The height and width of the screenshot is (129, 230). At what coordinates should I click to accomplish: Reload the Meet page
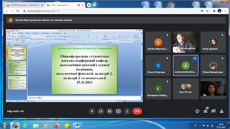tap(19, 11)
